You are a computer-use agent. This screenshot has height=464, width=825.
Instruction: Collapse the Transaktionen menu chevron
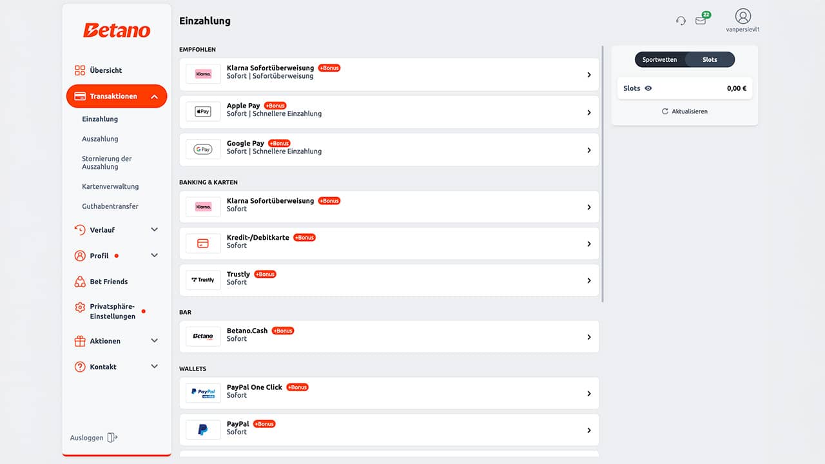(154, 97)
